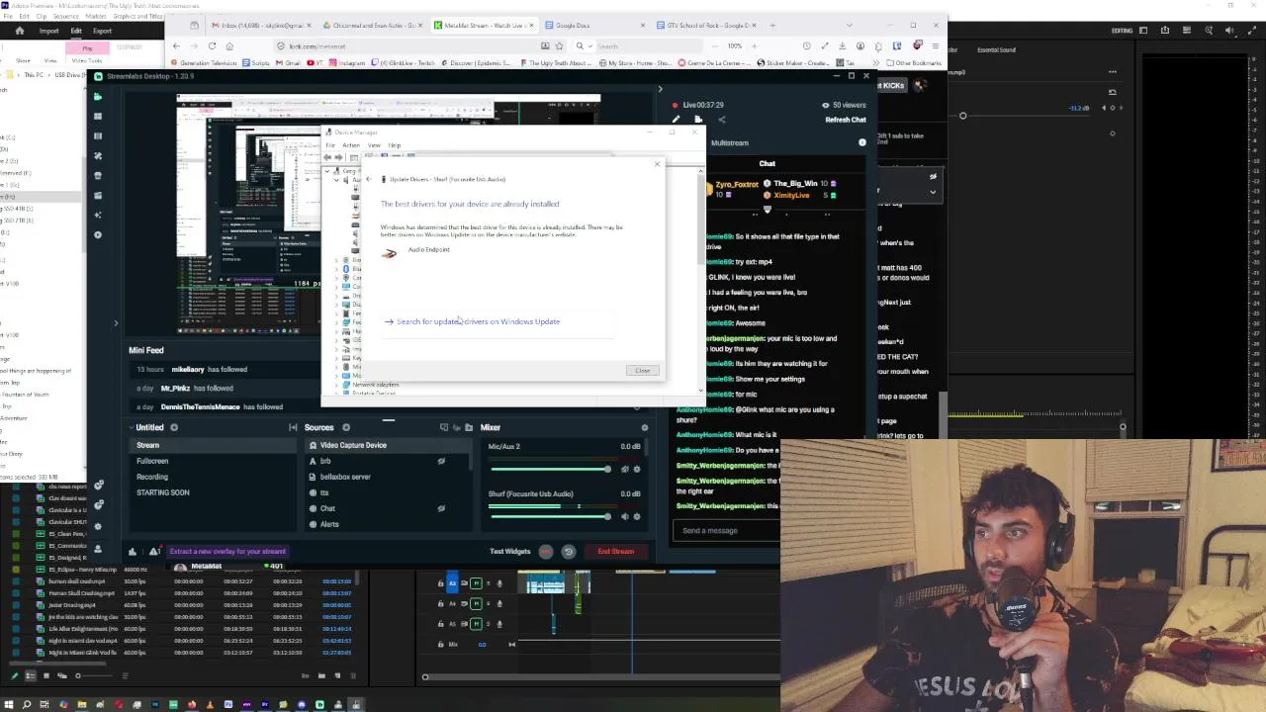Toggle visibility of Chat source
The image size is (1266, 712).
[441, 508]
